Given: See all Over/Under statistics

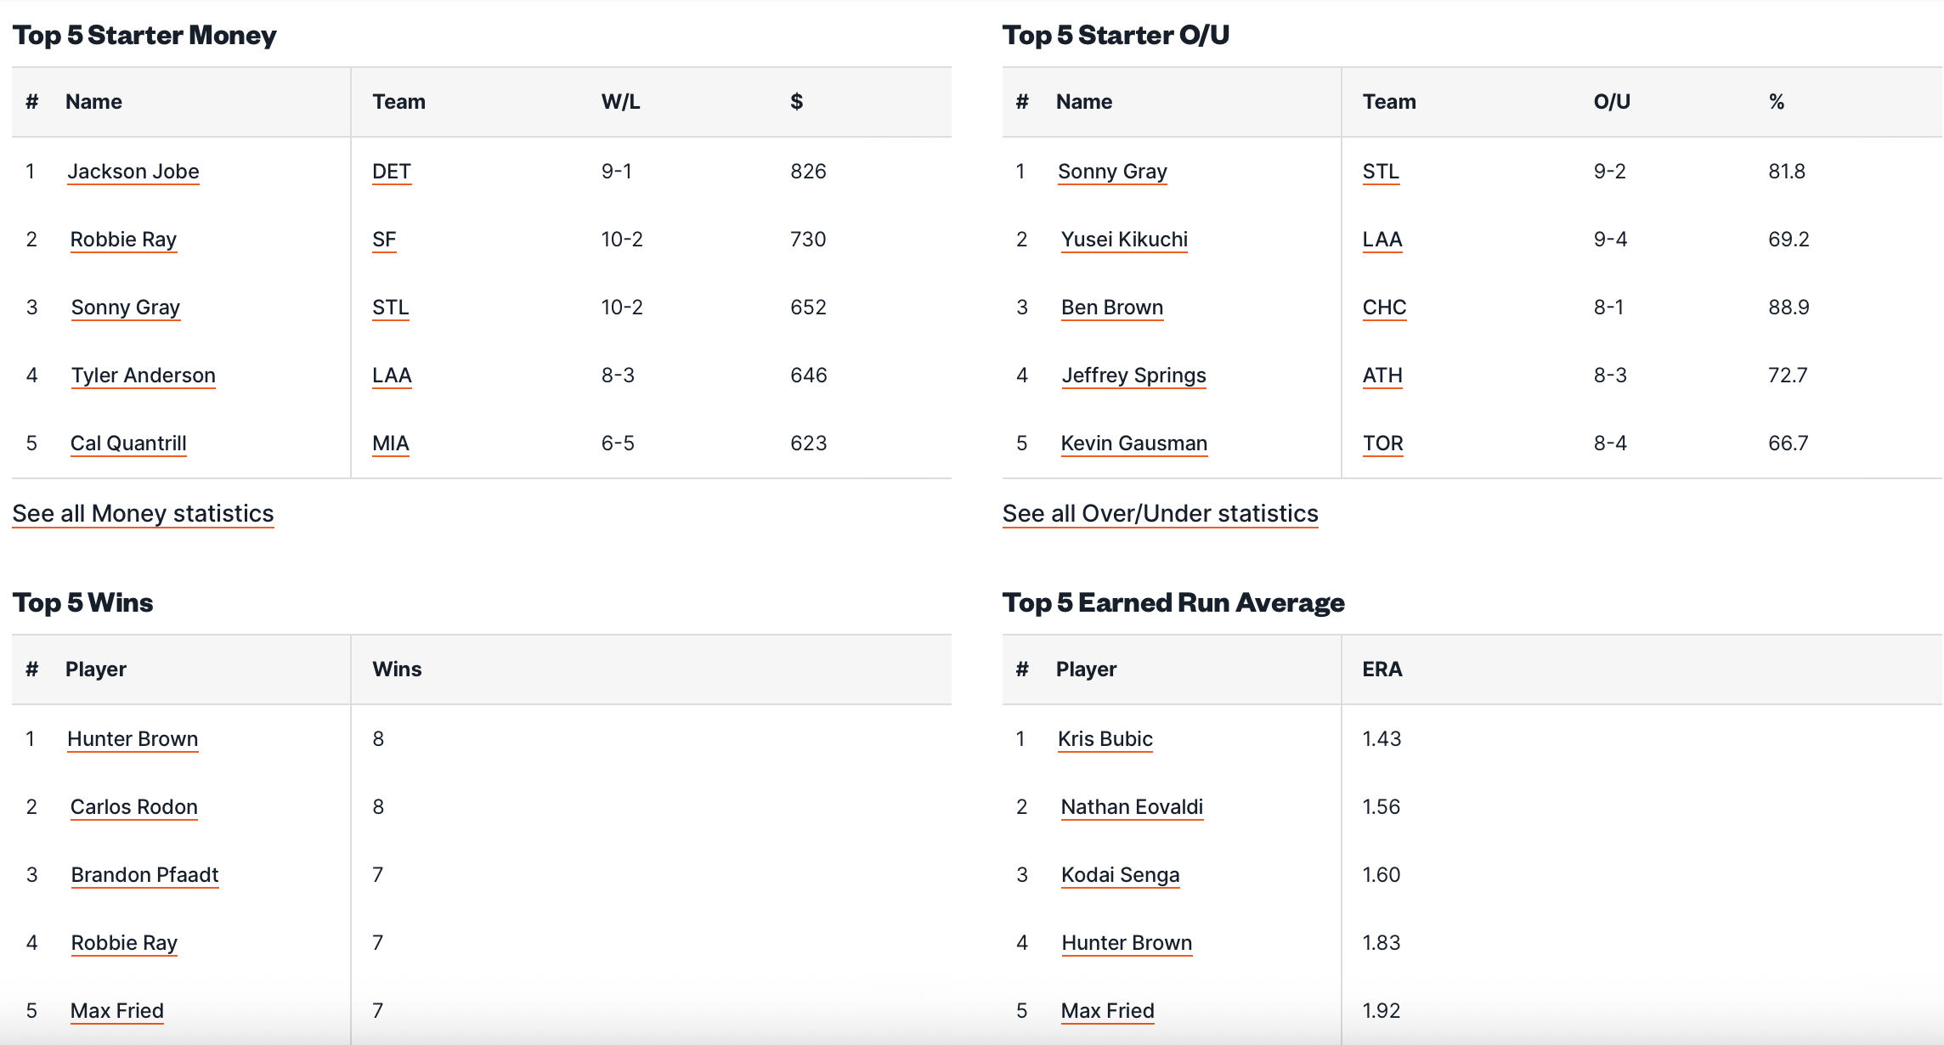Looking at the screenshot, I should [x=1160, y=514].
